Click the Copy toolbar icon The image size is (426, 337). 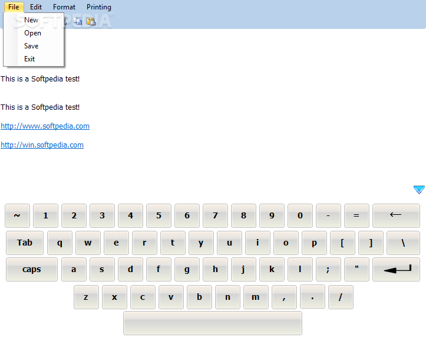[78, 21]
